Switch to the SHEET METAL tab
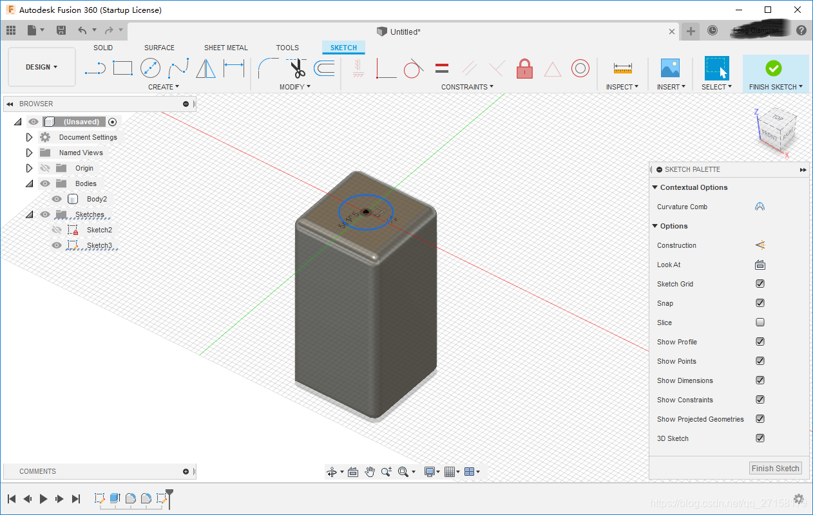The height and width of the screenshot is (515, 813). pyautogui.click(x=225, y=48)
